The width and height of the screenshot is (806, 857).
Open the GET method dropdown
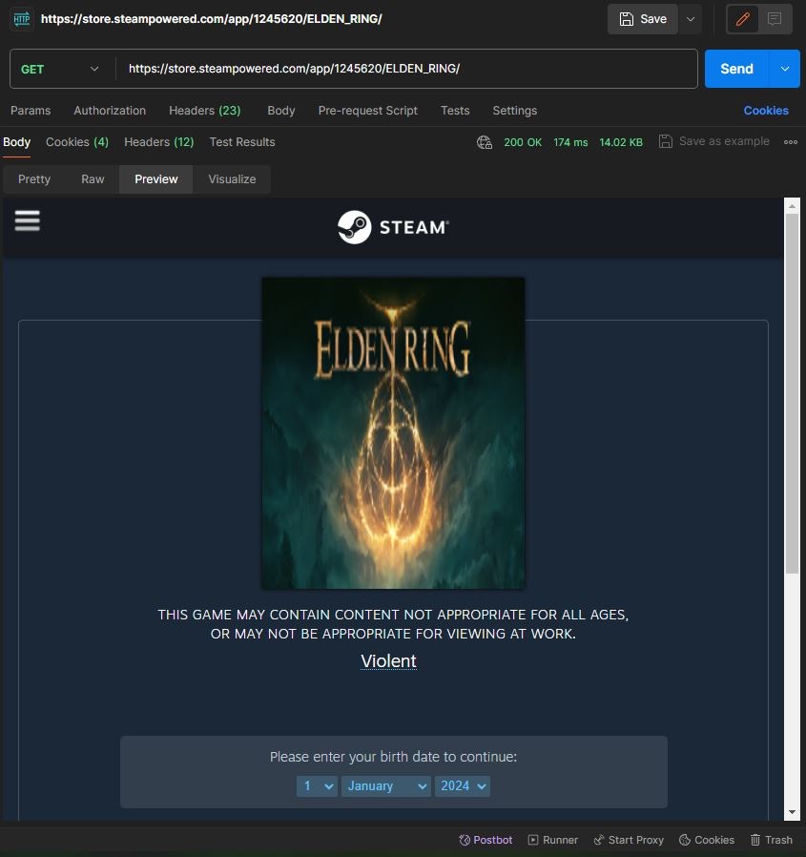click(60, 69)
